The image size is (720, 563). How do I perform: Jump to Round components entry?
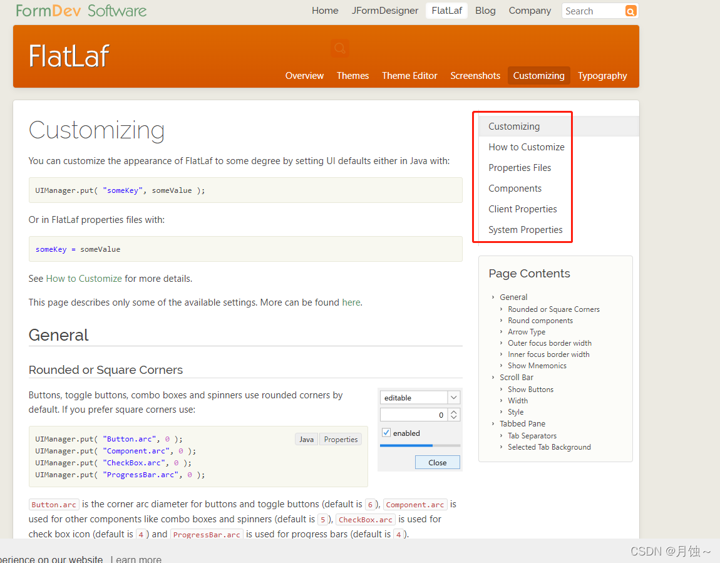[540, 321]
